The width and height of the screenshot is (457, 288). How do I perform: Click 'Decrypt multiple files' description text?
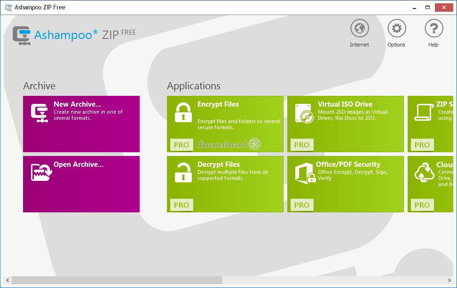click(x=233, y=175)
